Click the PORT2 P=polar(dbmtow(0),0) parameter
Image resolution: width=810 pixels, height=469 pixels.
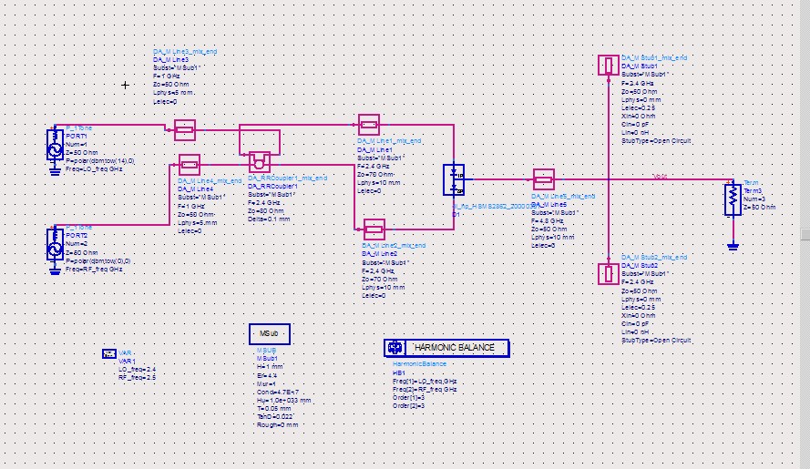click(x=98, y=260)
